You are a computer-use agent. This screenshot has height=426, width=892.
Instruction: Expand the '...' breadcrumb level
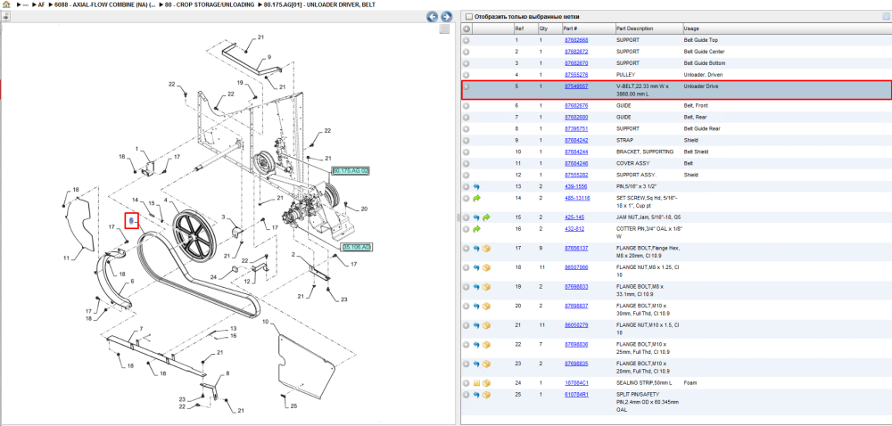click(26, 4)
